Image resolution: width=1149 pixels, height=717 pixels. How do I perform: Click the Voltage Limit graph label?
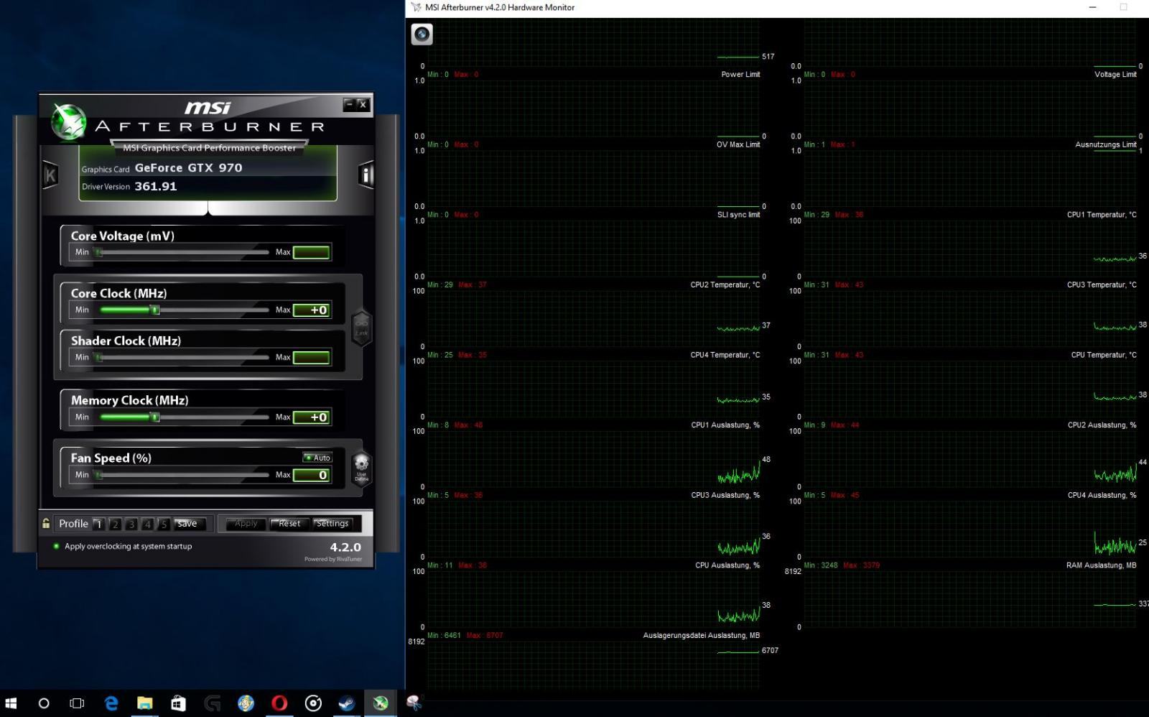[1115, 75]
